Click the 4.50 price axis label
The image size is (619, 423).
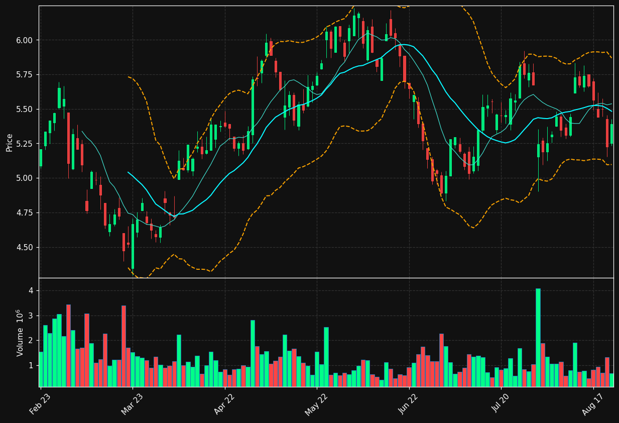click(26, 248)
